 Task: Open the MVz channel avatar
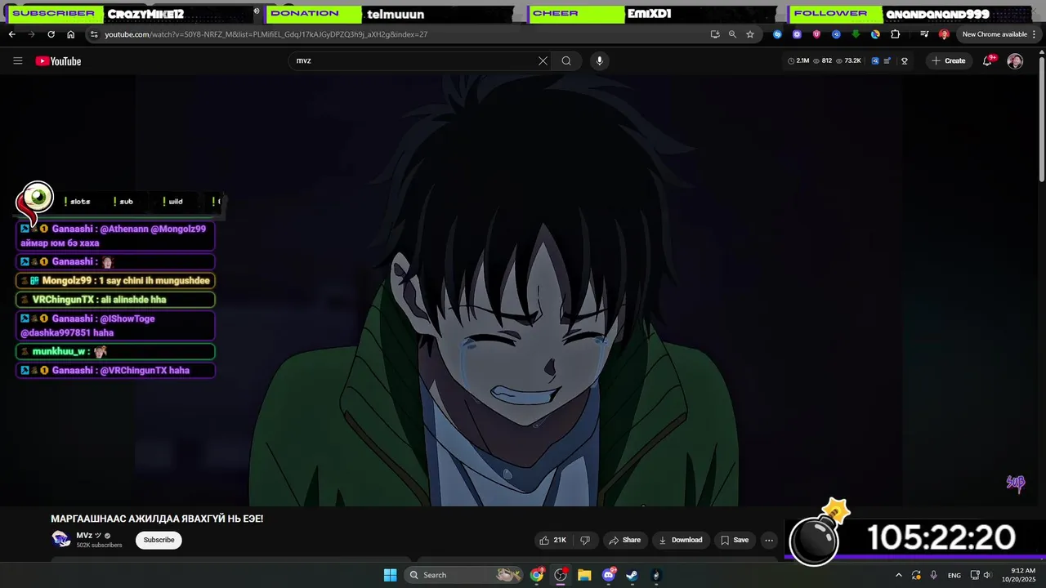60,539
